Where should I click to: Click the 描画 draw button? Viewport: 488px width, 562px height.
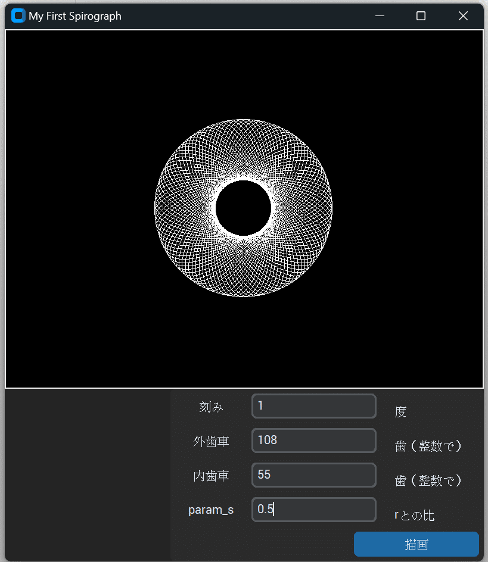[416, 544]
